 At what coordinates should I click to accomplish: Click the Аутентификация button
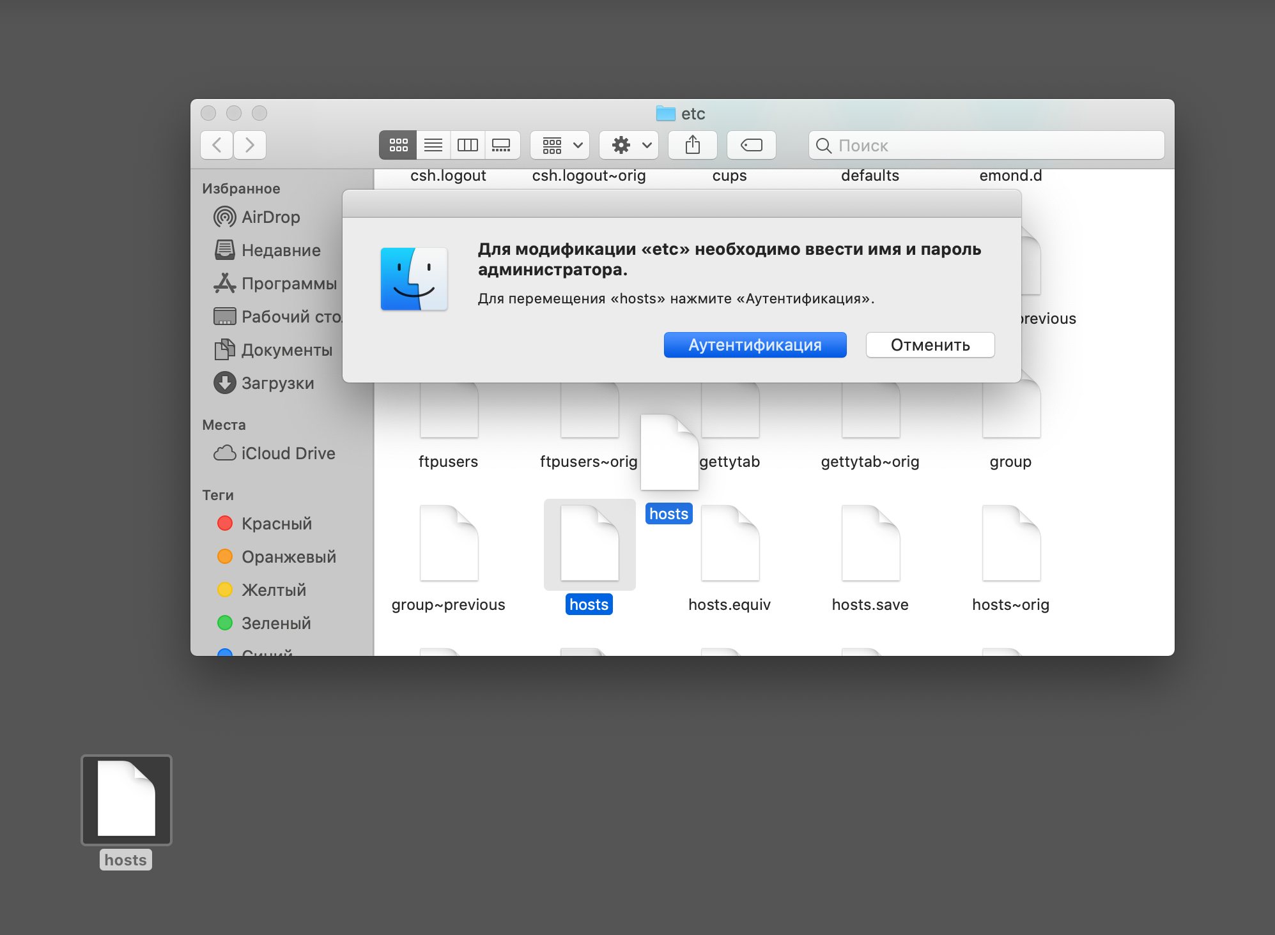click(755, 345)
